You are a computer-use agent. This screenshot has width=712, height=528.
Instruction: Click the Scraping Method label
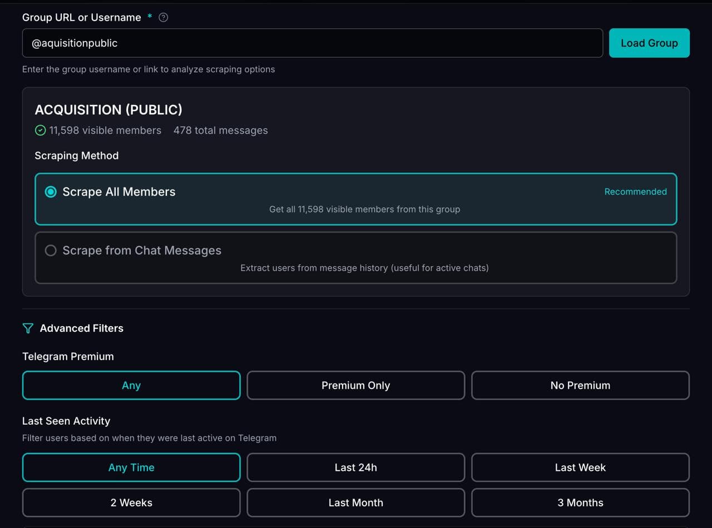77,156
